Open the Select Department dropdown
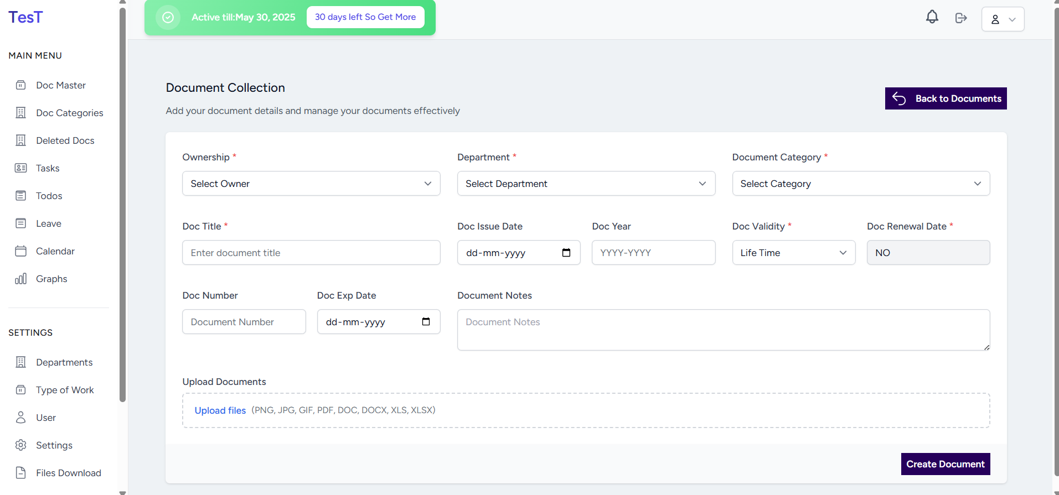1059x495 pixels. 586,184
